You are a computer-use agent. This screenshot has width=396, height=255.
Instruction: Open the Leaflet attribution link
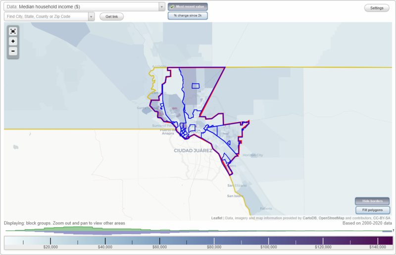point(217,218)
